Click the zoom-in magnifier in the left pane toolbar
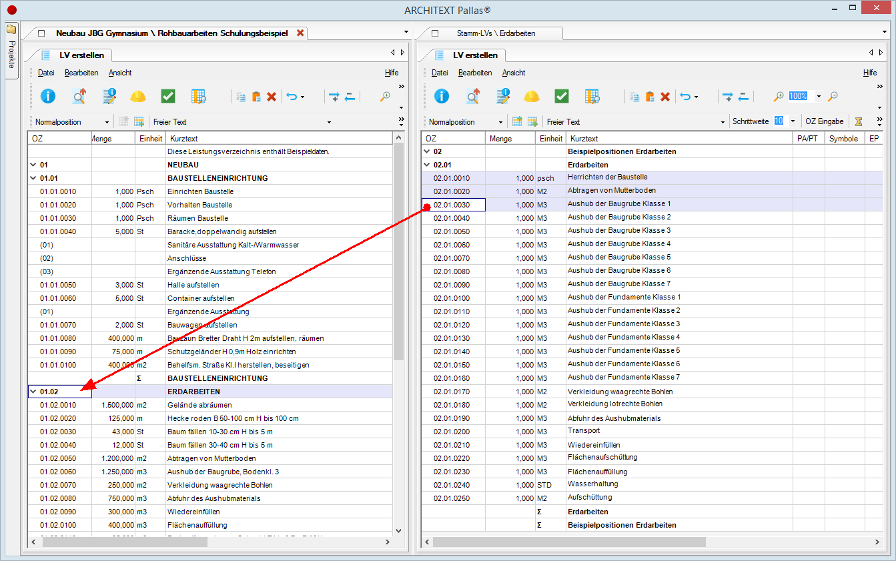The image size is (896, 561). click(385, 97)
